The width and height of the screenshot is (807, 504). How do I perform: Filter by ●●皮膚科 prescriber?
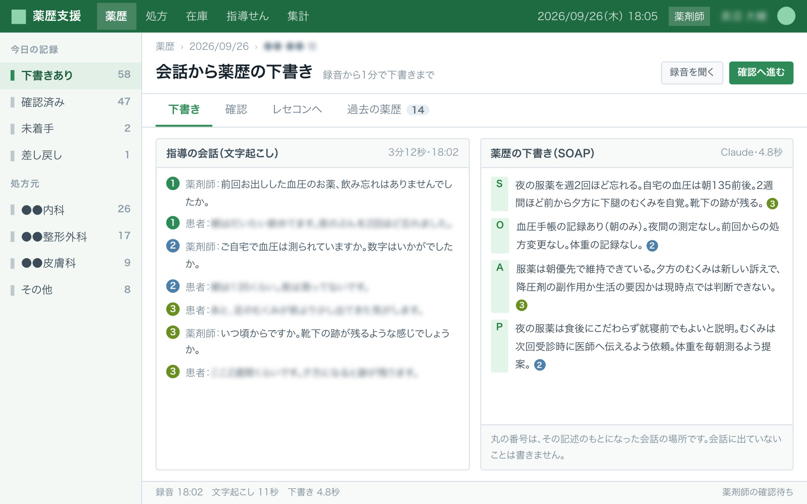[x=71, y=263]
